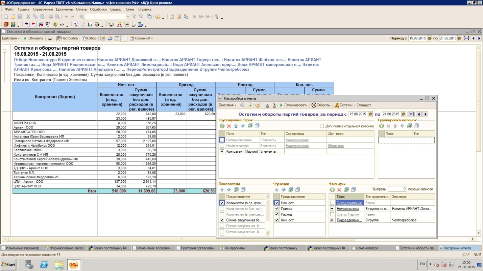
Task: Click the bar diagram icon in the second toolbar
Action: [x=90, y=24]
